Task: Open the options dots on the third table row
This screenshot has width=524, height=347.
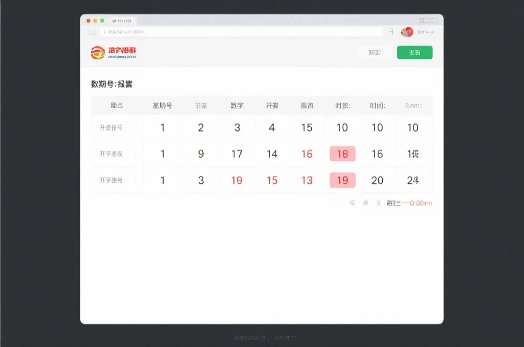Action: pos(136,180)
